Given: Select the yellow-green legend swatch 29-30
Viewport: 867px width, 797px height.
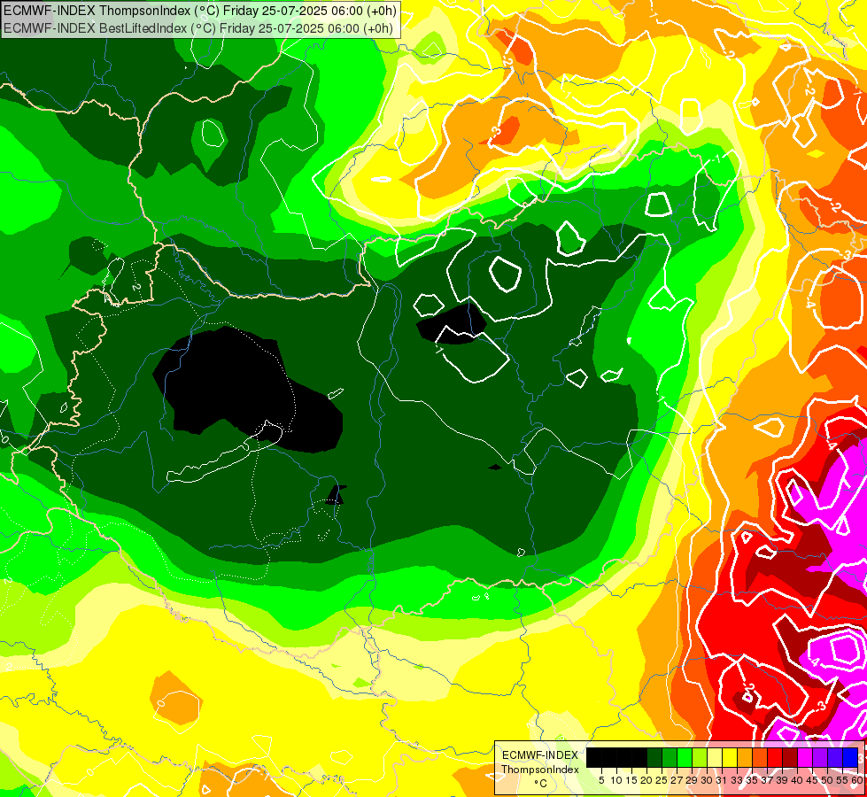Looking at the screenshot, I should coord(700,758).
